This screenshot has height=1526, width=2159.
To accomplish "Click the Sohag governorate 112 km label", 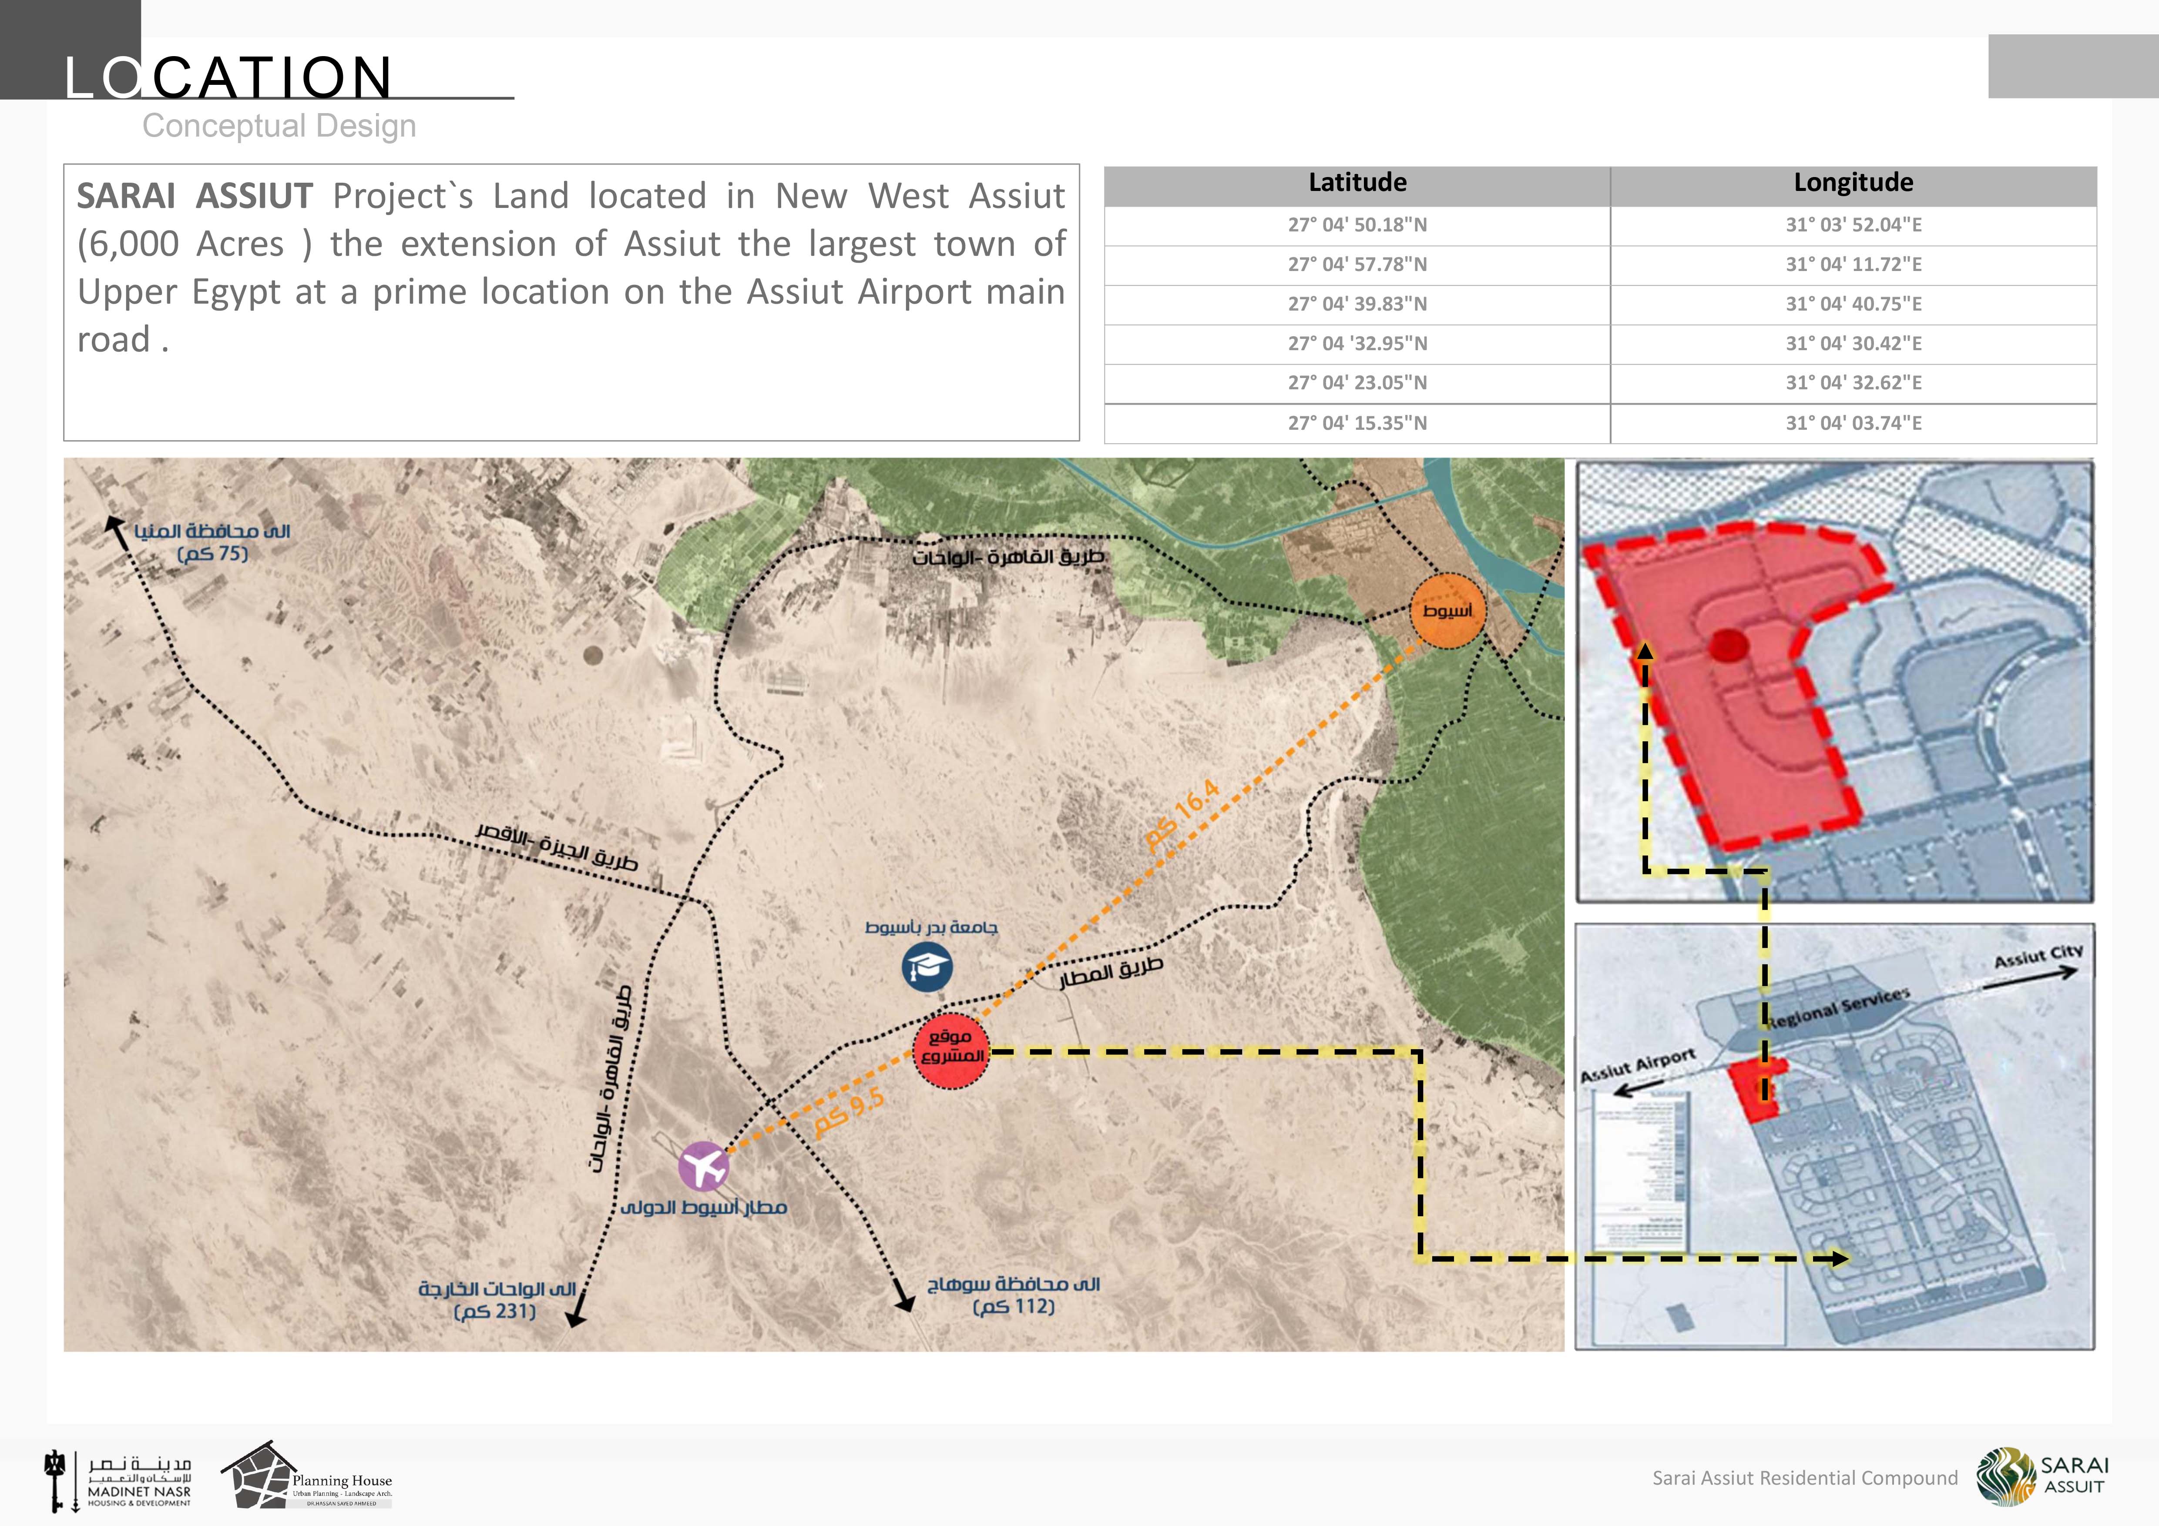I will pyautogui.click(x=1014, y=1295).
